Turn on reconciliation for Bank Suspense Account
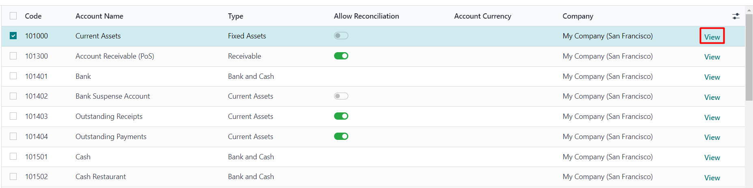The image size is (753, 188). click(x=341, y=96)
